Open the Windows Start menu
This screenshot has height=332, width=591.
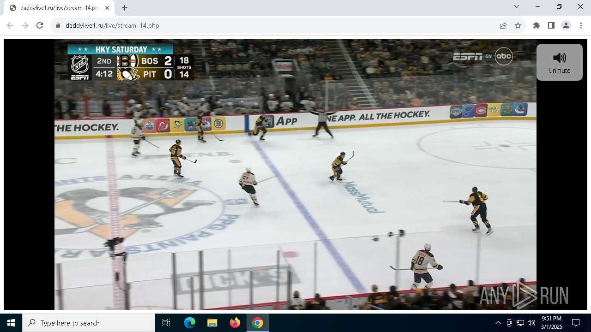pyautogui.click(x=11, y=323)
